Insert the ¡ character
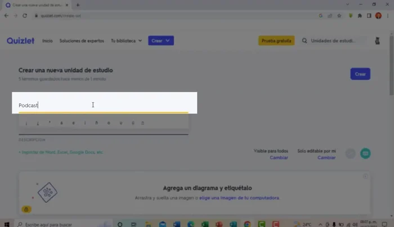Image resolution: width=394 pixels, height=227 pixels. click(x=26, y=123)
